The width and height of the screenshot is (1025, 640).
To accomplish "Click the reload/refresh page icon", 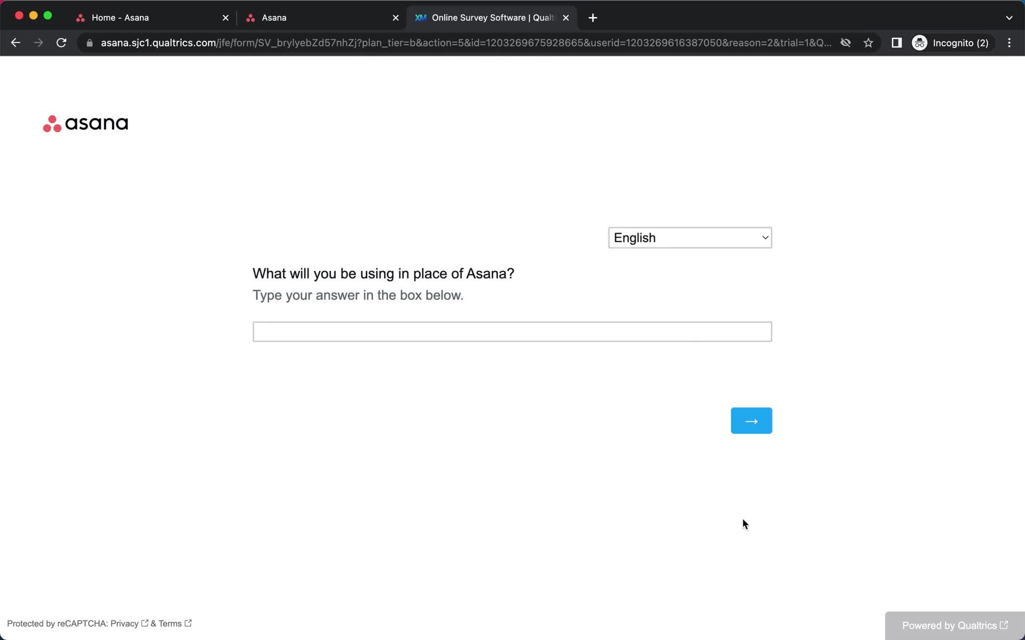I will point(61,43).
